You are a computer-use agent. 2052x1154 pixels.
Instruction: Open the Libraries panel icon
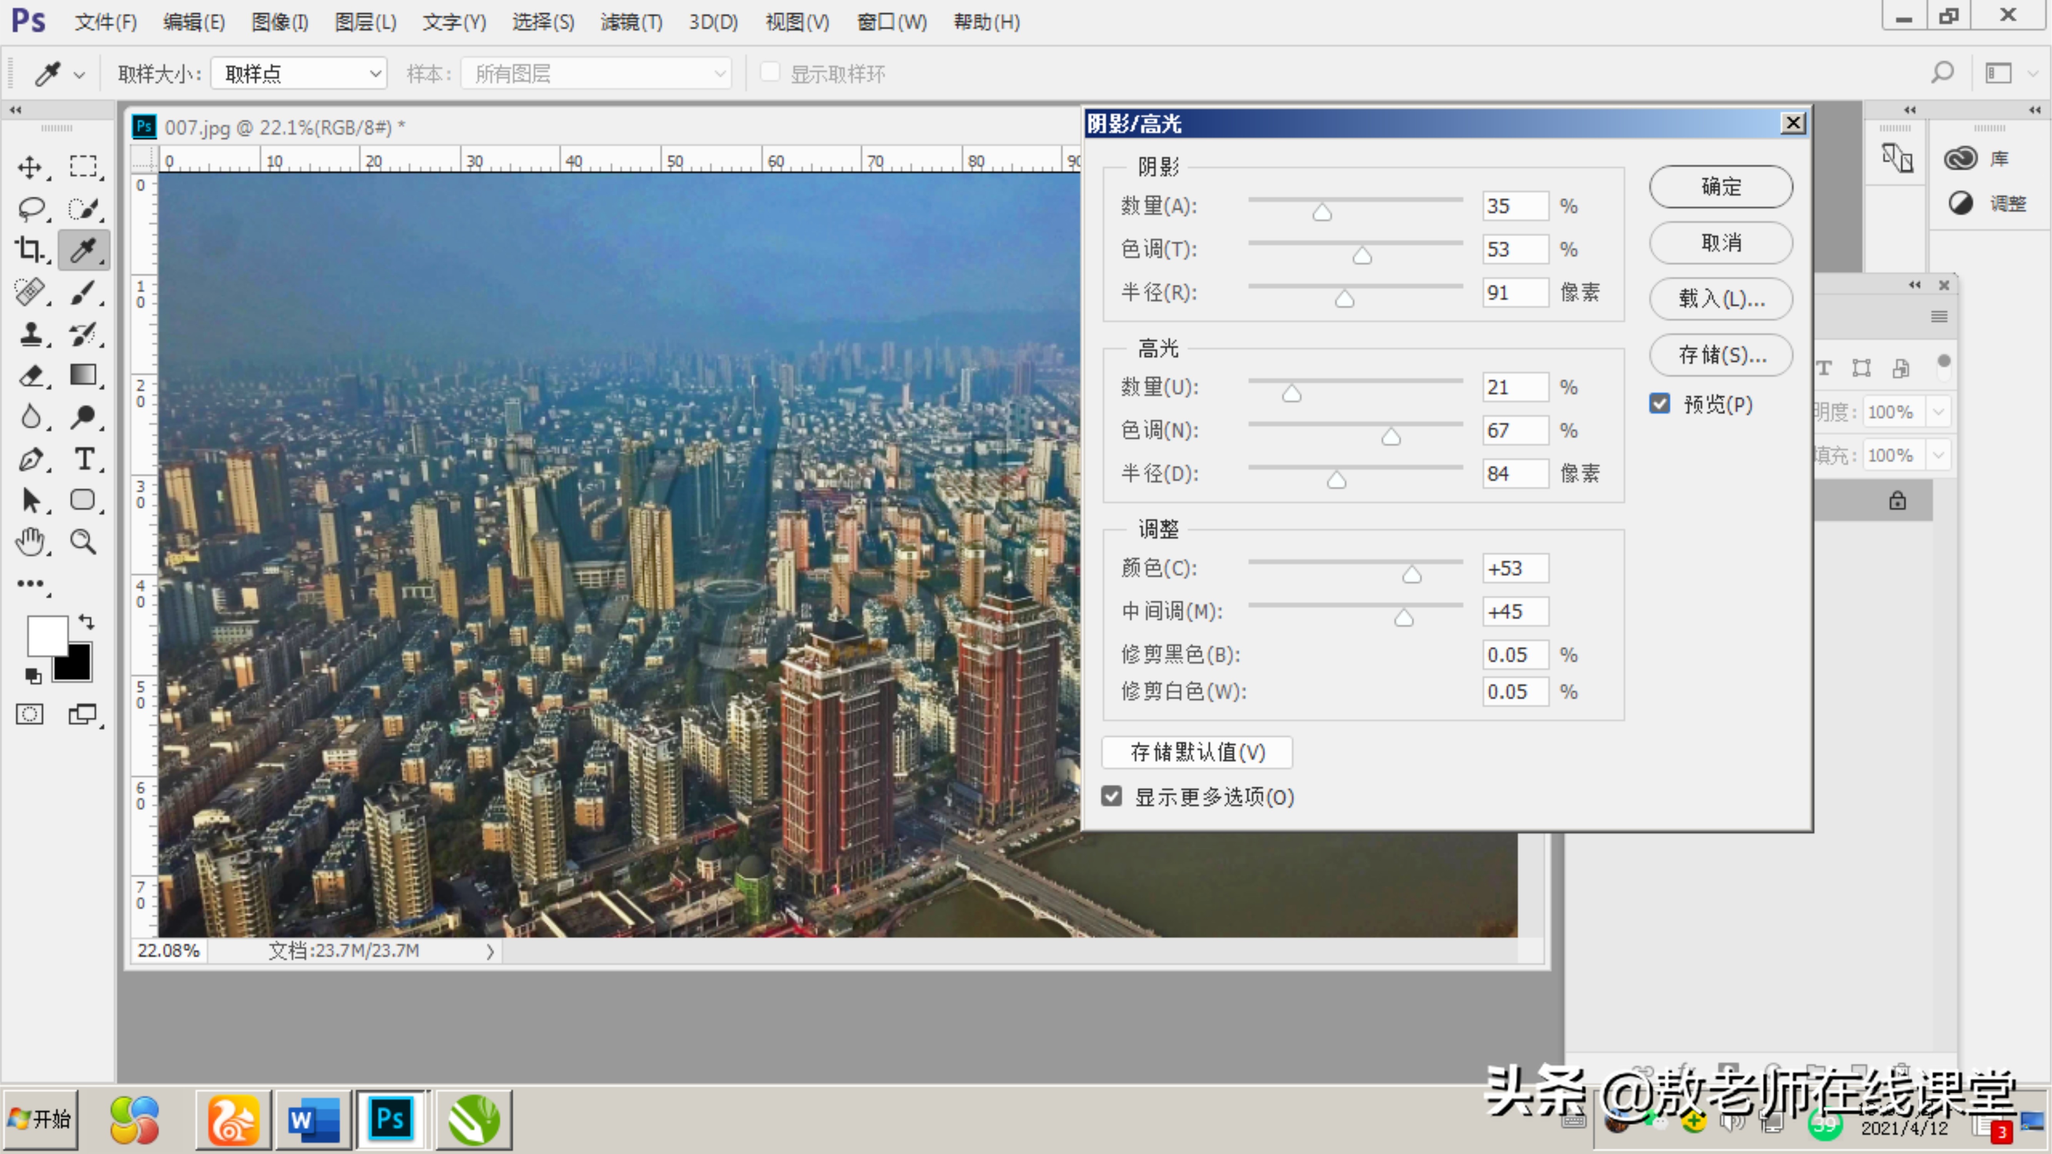(x=1960, y=158)
